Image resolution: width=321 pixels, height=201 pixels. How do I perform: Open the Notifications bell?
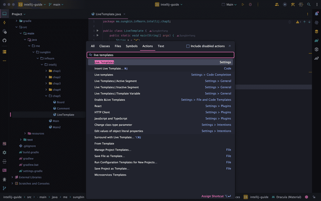click(317, 14)
